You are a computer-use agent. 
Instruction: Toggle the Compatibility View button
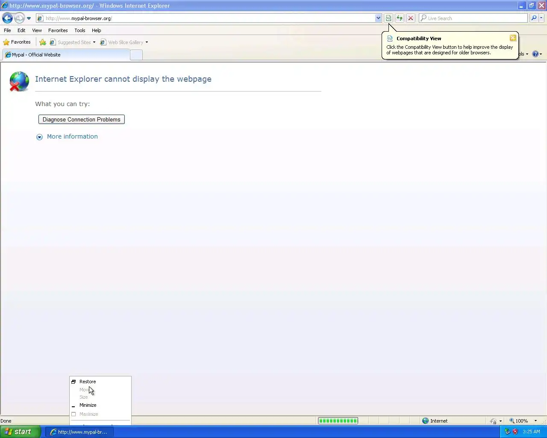tap(388, 18)
